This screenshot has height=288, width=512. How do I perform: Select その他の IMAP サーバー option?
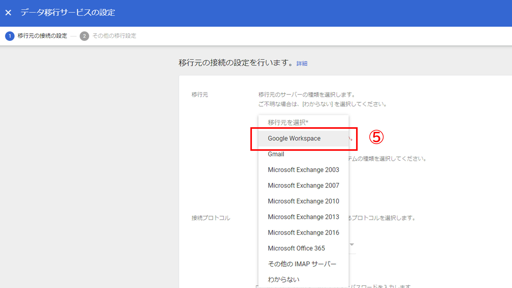[303, 264]
